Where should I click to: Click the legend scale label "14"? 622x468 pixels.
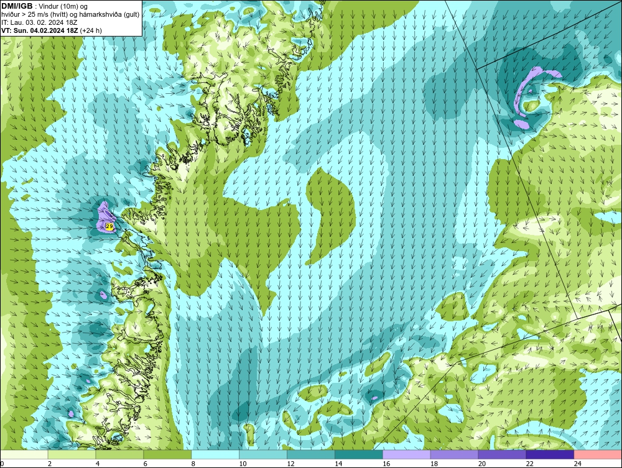pos(338,464)
